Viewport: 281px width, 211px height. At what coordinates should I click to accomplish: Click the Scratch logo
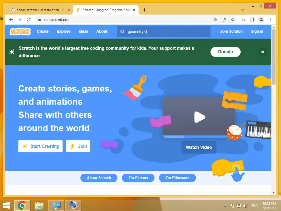click(x=20, y=32)
